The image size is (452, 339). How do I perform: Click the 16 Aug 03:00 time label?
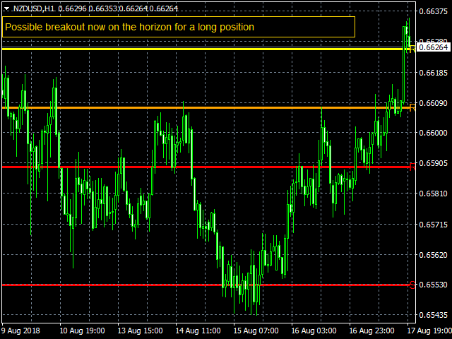pyautogui.click(x=314, y=331)
